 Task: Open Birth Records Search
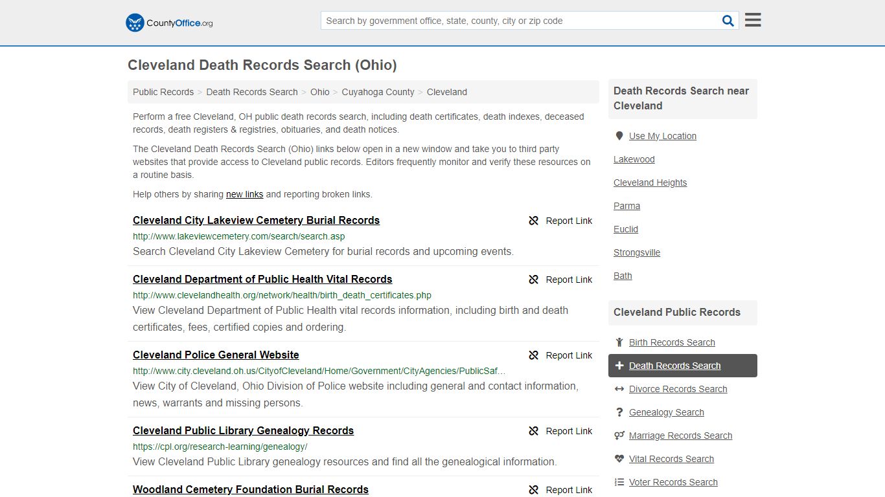click(672, 342)
